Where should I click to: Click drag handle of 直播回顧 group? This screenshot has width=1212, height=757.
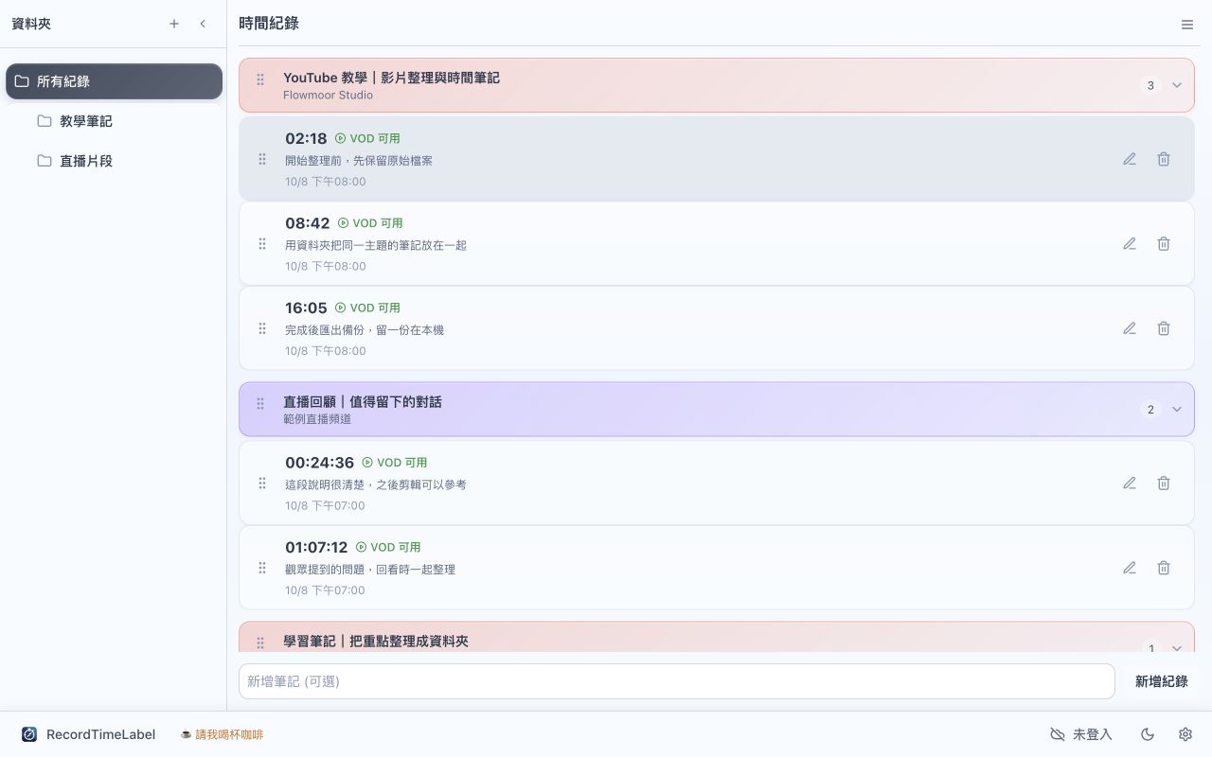point(260,404)
